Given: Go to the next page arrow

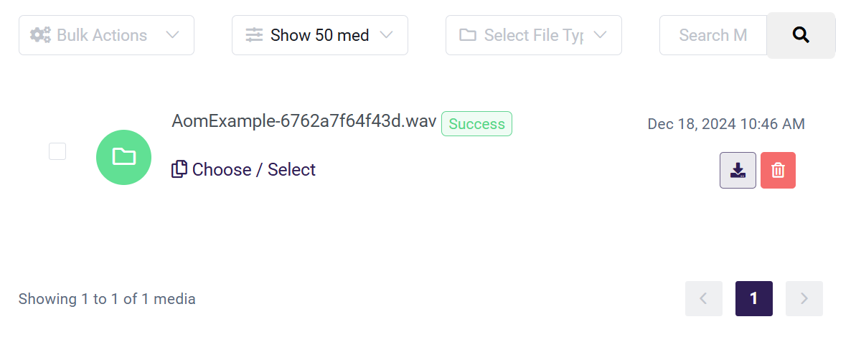Looking at the screenshot, I should point(804,298).
